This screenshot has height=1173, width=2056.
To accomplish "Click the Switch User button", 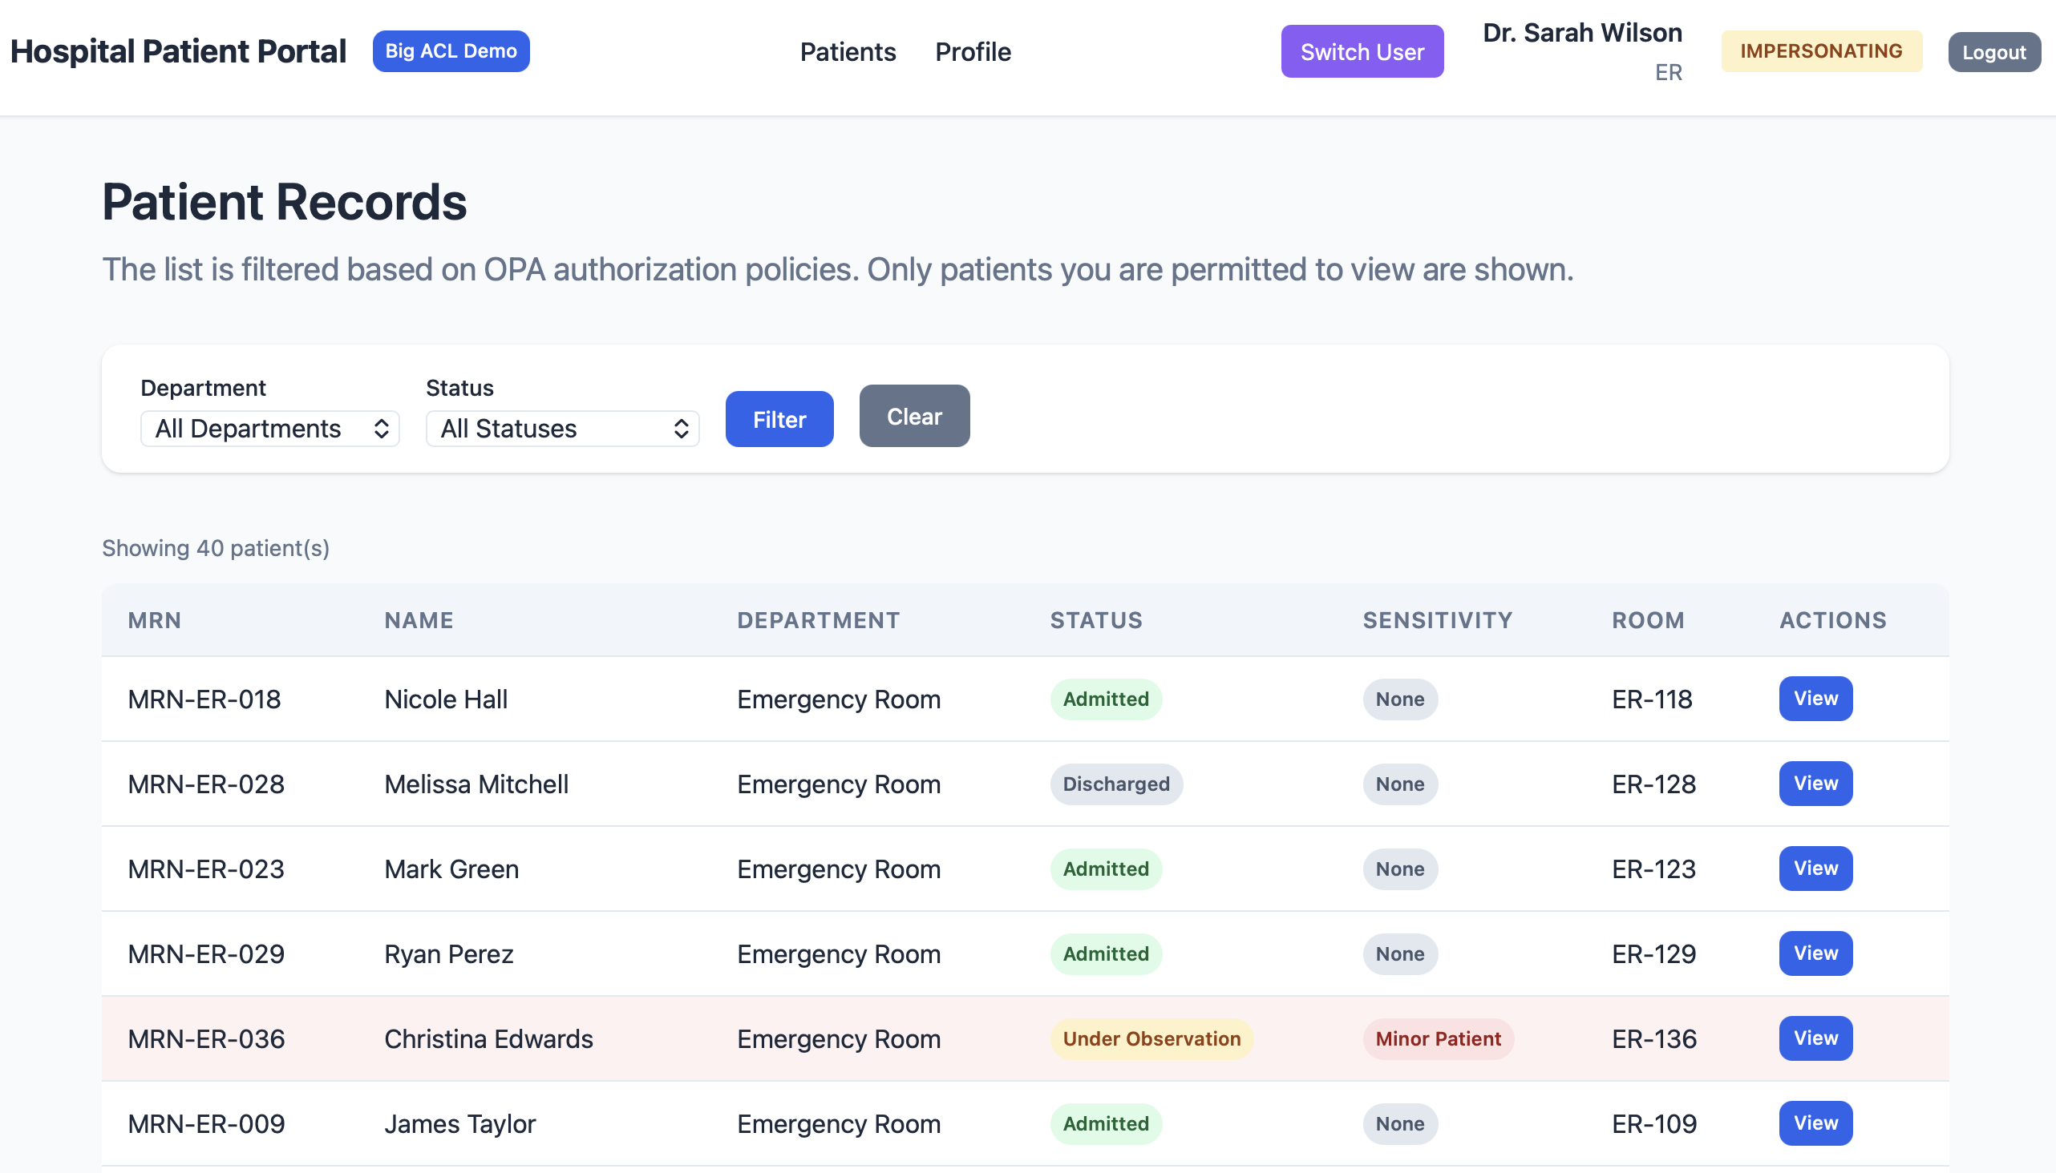I will pyautogui.click(x=1361, y=51).
